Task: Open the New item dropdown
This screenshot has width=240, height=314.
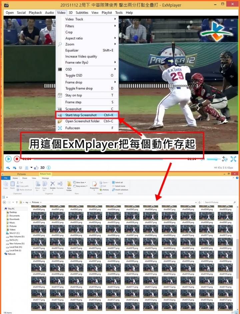Action: click(80, 182)
